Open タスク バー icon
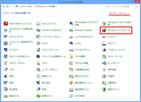 tap(104, 43)
